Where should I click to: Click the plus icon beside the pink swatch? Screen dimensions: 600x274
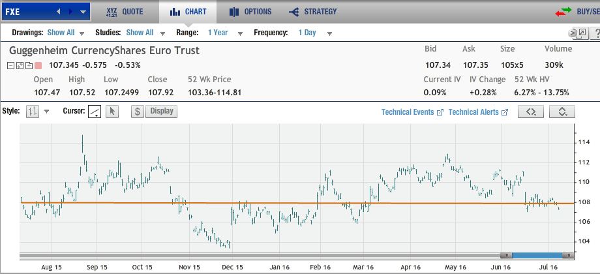coord(29,65)
